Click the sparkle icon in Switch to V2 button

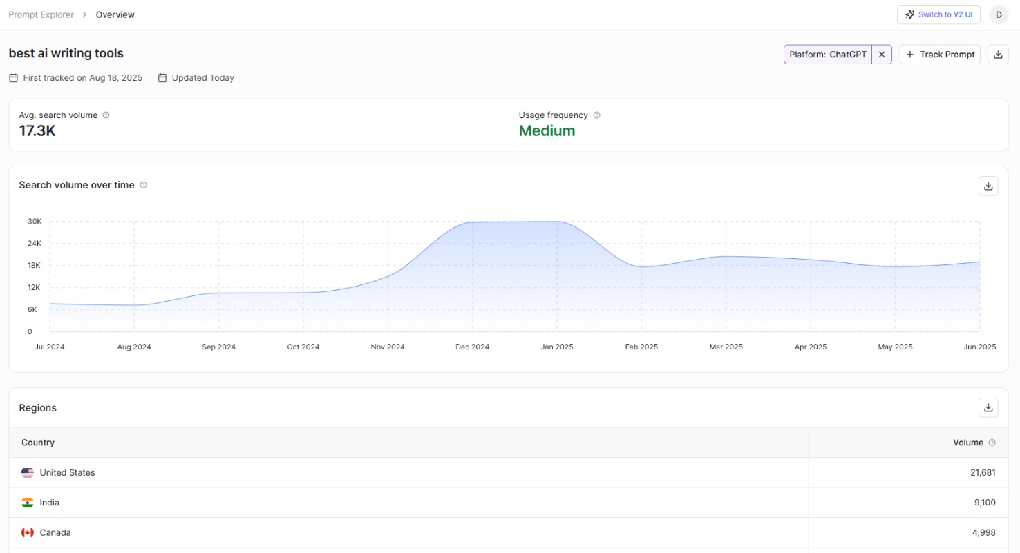click(910, 14)
